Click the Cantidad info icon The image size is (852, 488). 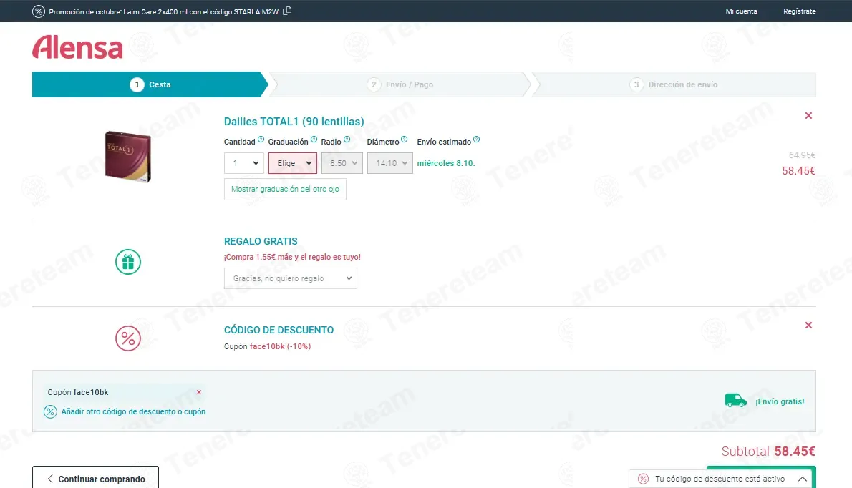coord(261,140)
